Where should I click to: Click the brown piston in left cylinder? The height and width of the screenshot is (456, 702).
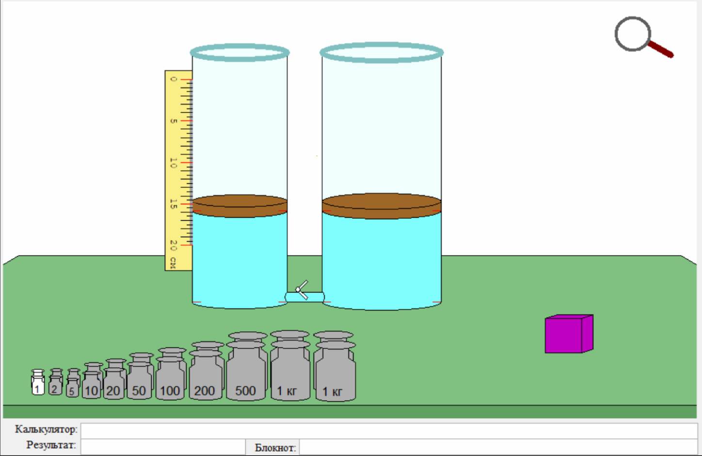point(240,206)
